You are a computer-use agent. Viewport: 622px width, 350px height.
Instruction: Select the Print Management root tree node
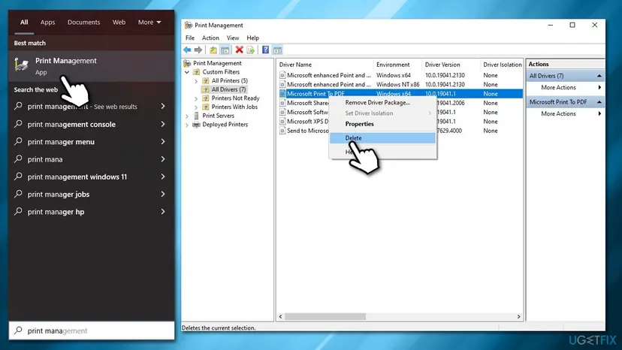[217, 63]
